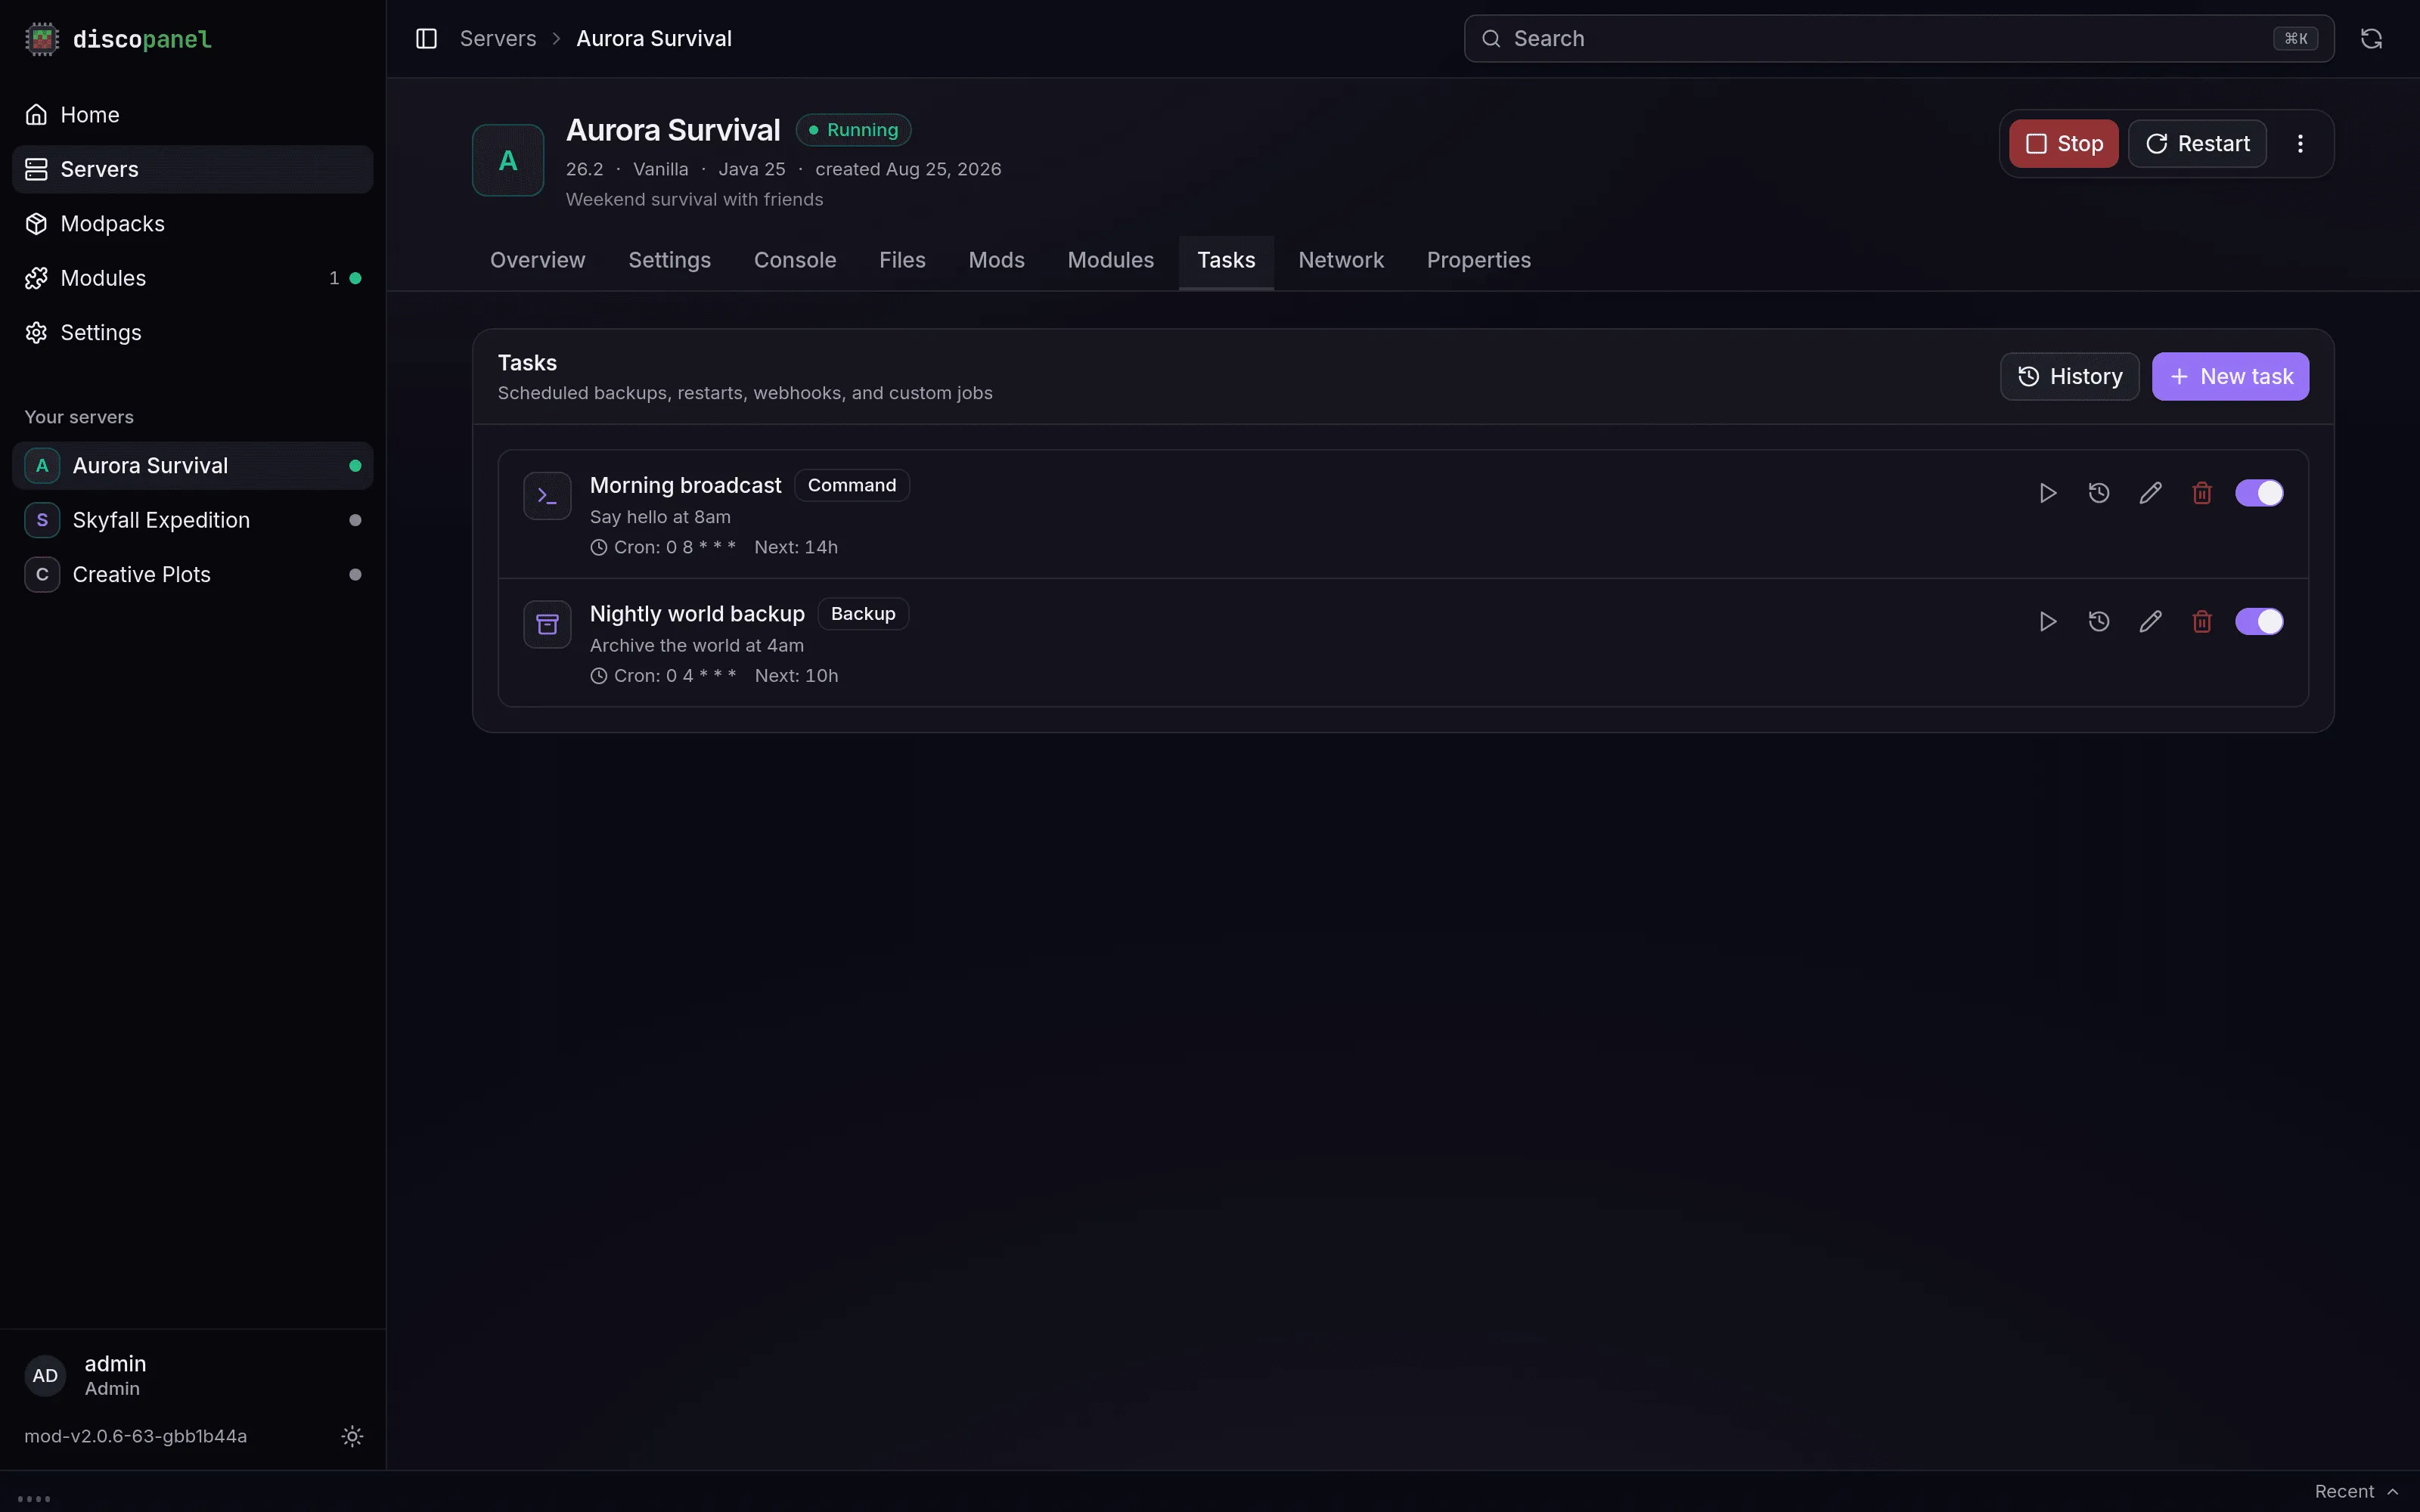Click the Morning broadcast terminal icon

point(547,496)
